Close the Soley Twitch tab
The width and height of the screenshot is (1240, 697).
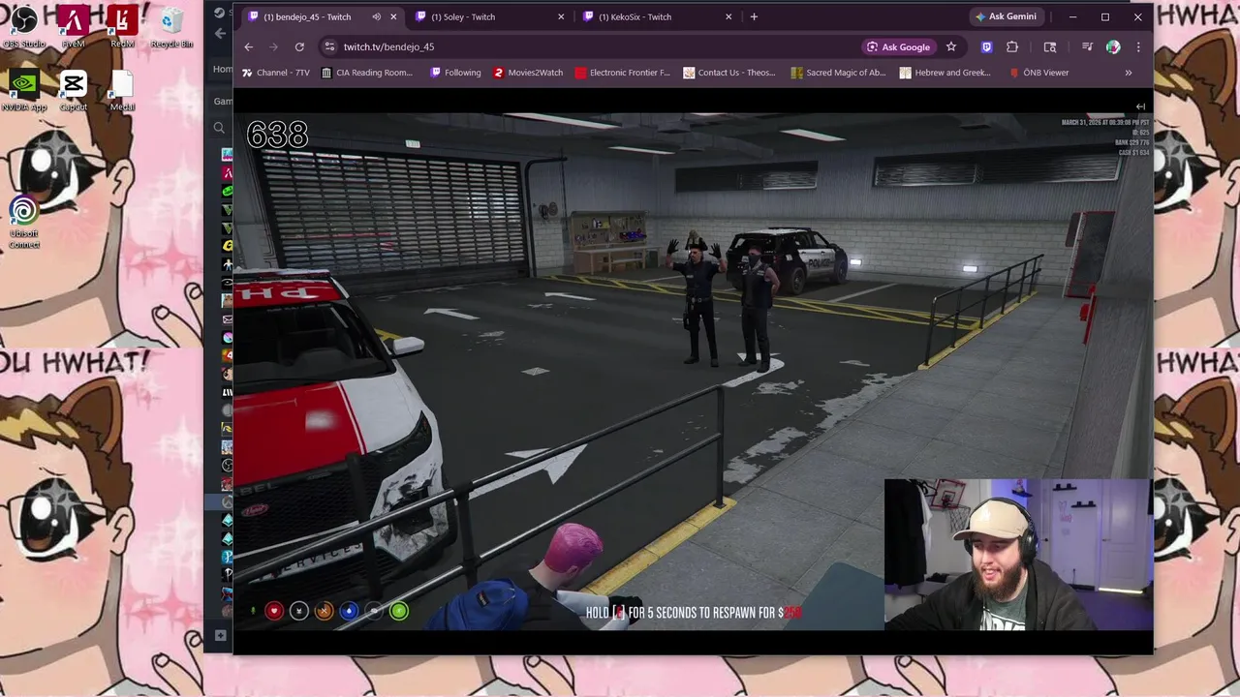click(x=561, y=16)
